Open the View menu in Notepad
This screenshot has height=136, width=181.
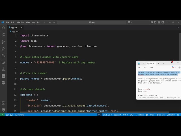click(x=151, y=67)
